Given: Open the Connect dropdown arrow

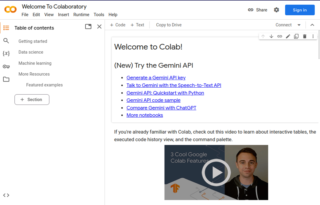Looking at the screenshot, I should click(x=299, y=25).
